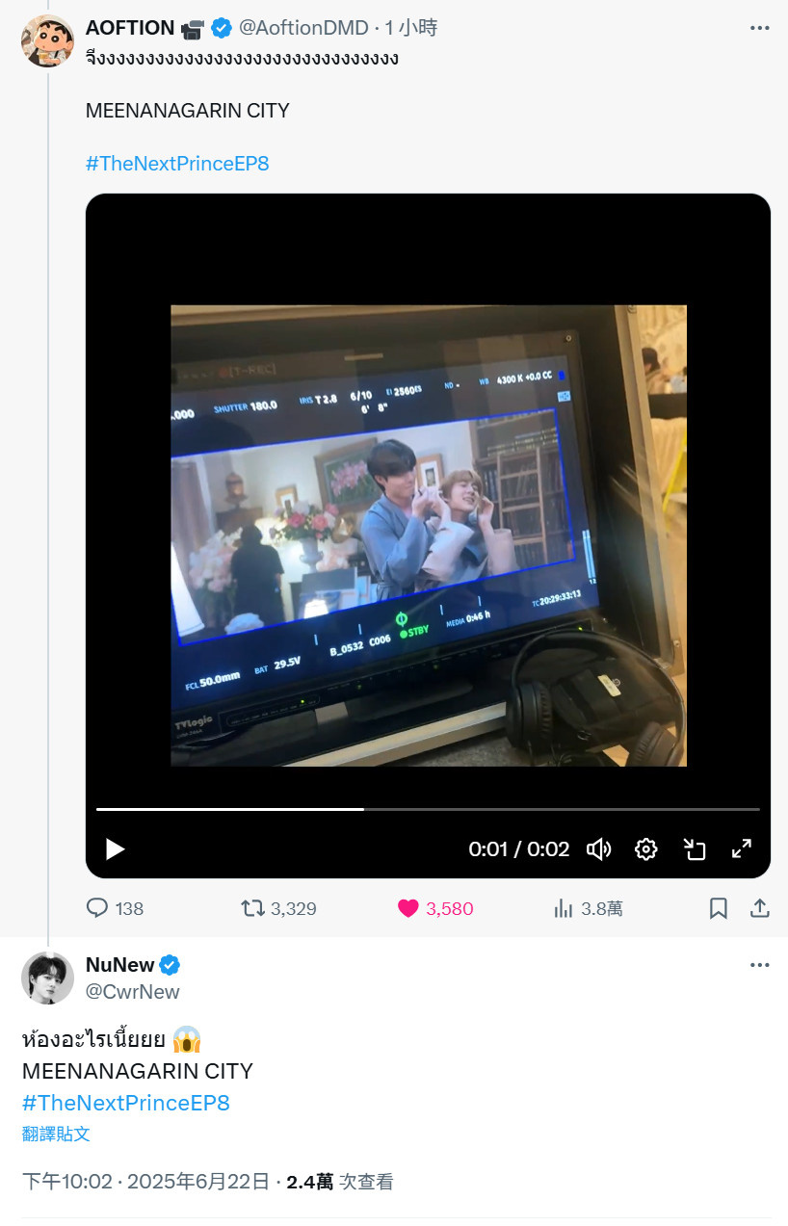Image resolution: width=788 pixels, height=1226 pixels.
Task: Translate NuNew's post via 翻譯貼文
Action: (56, 1134)
